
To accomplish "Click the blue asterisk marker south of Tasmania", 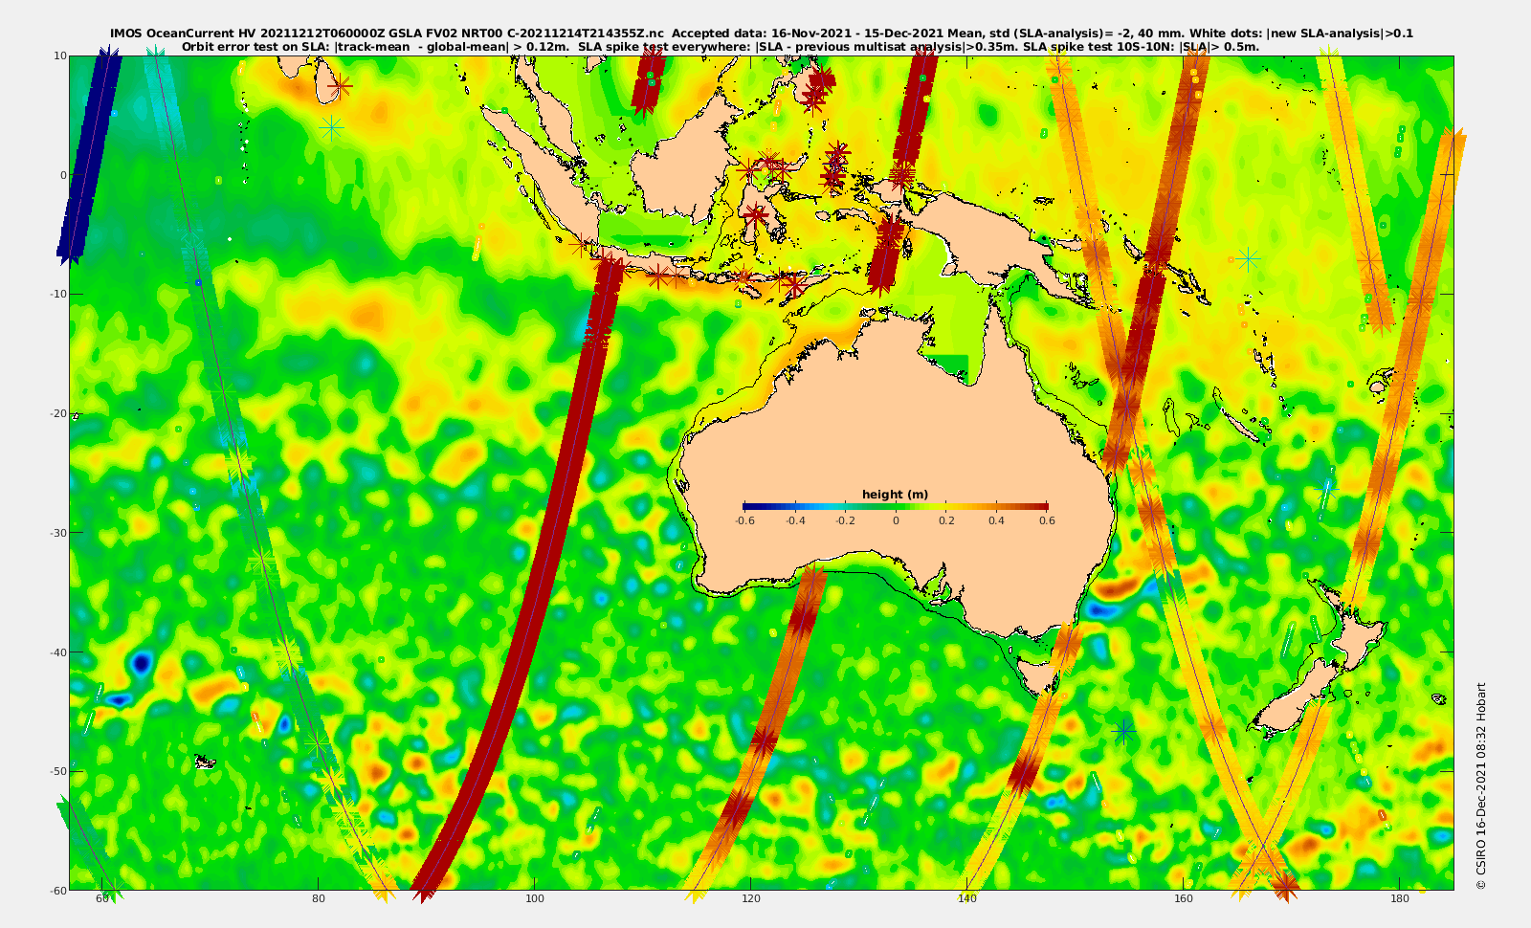I will click(x=1123, y=732).
